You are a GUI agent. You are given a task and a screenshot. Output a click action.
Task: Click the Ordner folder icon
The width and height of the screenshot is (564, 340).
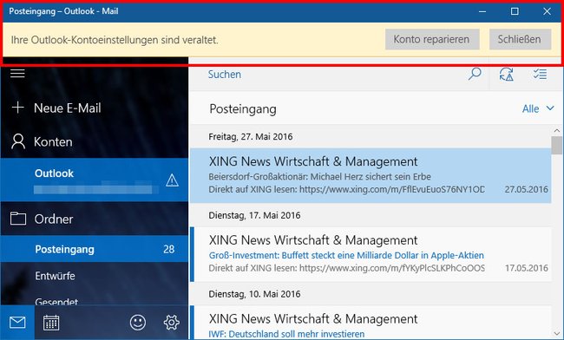tap(18, 219)
